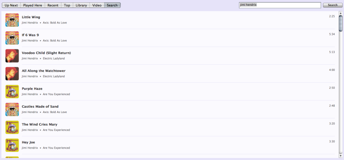
Task: Click the If 6 Was 9 album artwork
Action: pos(12,38)
